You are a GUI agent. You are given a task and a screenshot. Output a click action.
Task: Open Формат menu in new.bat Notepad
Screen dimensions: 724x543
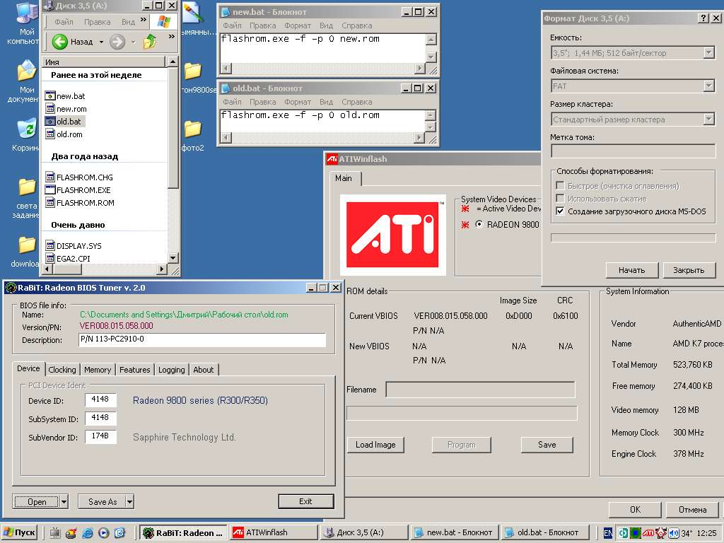[x=298, y=25]
